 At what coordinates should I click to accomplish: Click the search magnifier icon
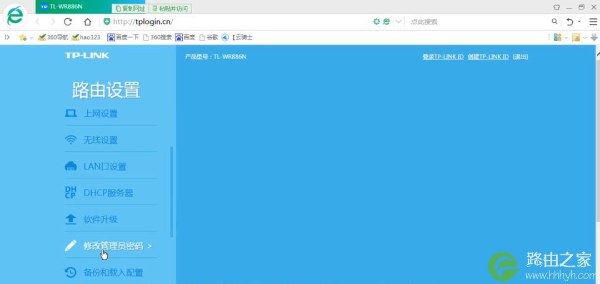tap(554, 22)
